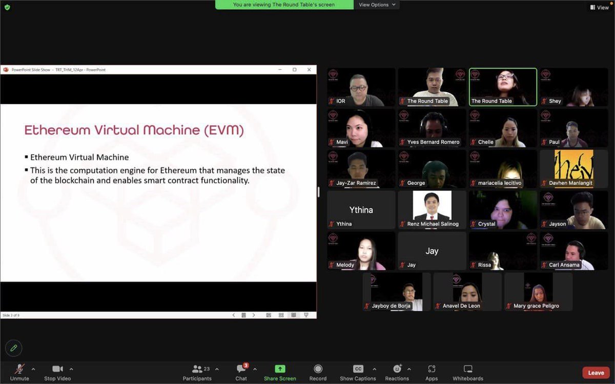Leave the meeting
The height and width of the screenshot is (384, 615).
(596, 373)
